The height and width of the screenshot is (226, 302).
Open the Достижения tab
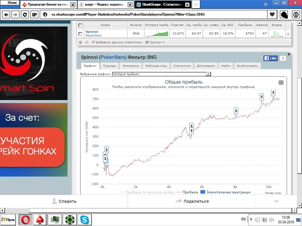pyautogui.click(x=206, y=66)
